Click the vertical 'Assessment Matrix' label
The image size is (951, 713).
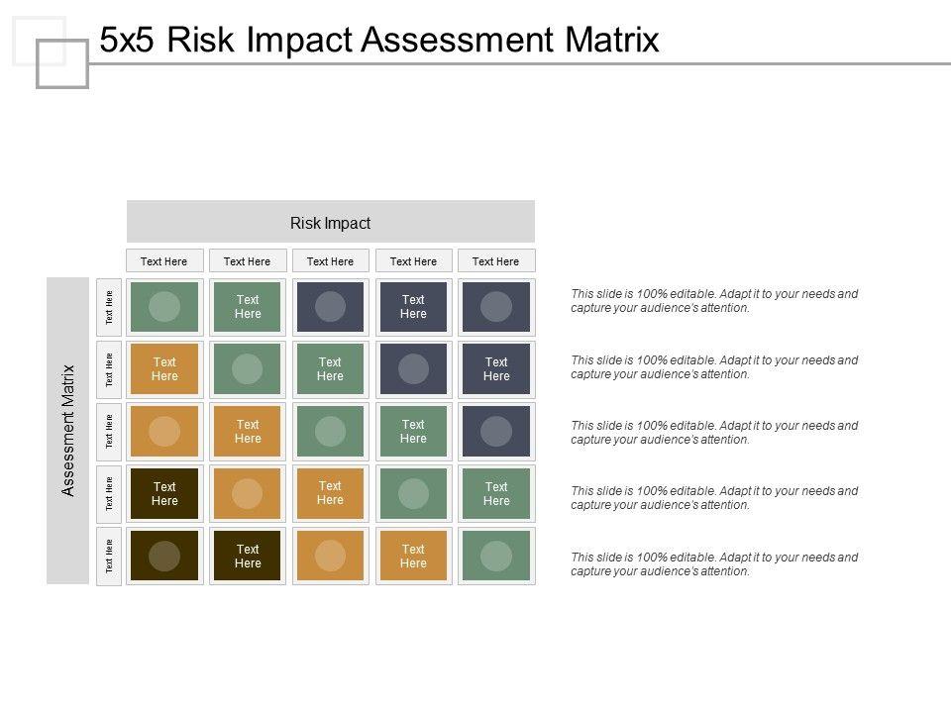point(68,431)
